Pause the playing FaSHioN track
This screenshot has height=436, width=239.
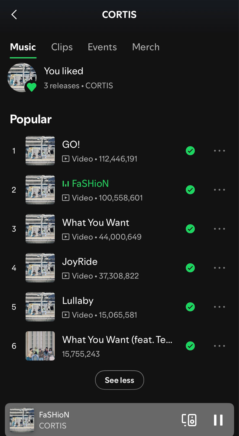[x=218, y=420]
